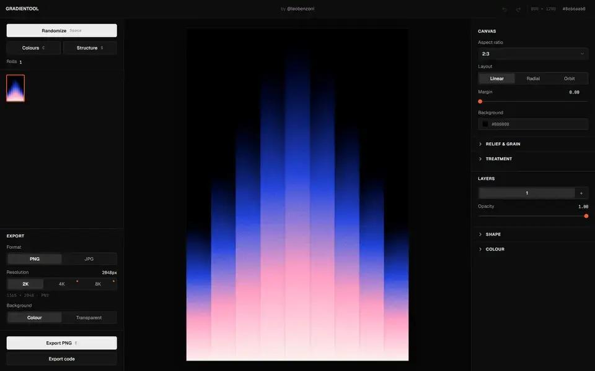Choose PNG export format
595x371 pixels.
point(35,259)
